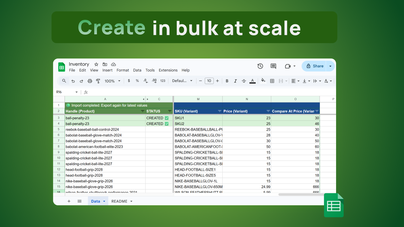This screenshot has width=404, height=227.
Task: Click the borders icon
Action: [x=272, y=81]
